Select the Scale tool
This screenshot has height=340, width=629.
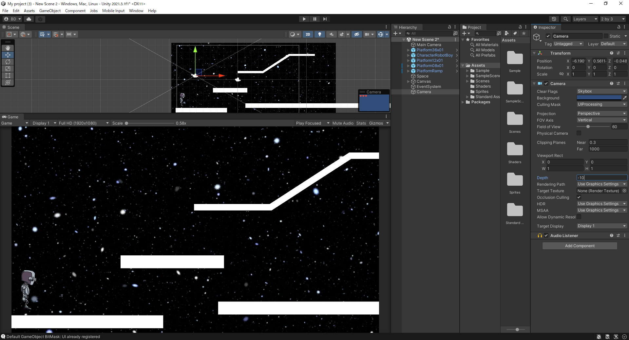[x=8, y=69]
